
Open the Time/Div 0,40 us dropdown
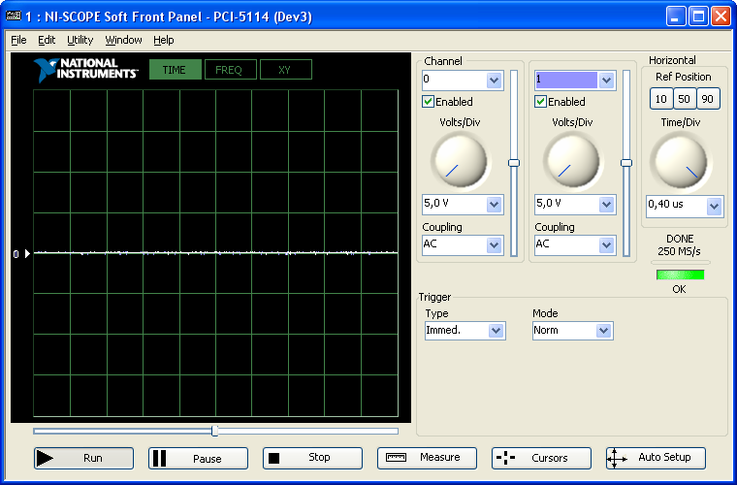(714, 207)
